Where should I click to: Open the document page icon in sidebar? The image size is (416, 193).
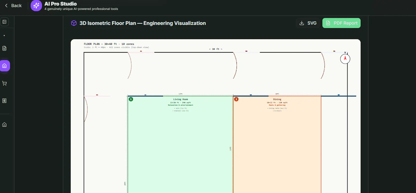(4, 48)
